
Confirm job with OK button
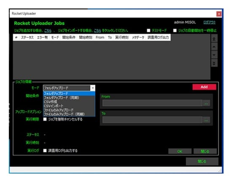coord(180,152)
